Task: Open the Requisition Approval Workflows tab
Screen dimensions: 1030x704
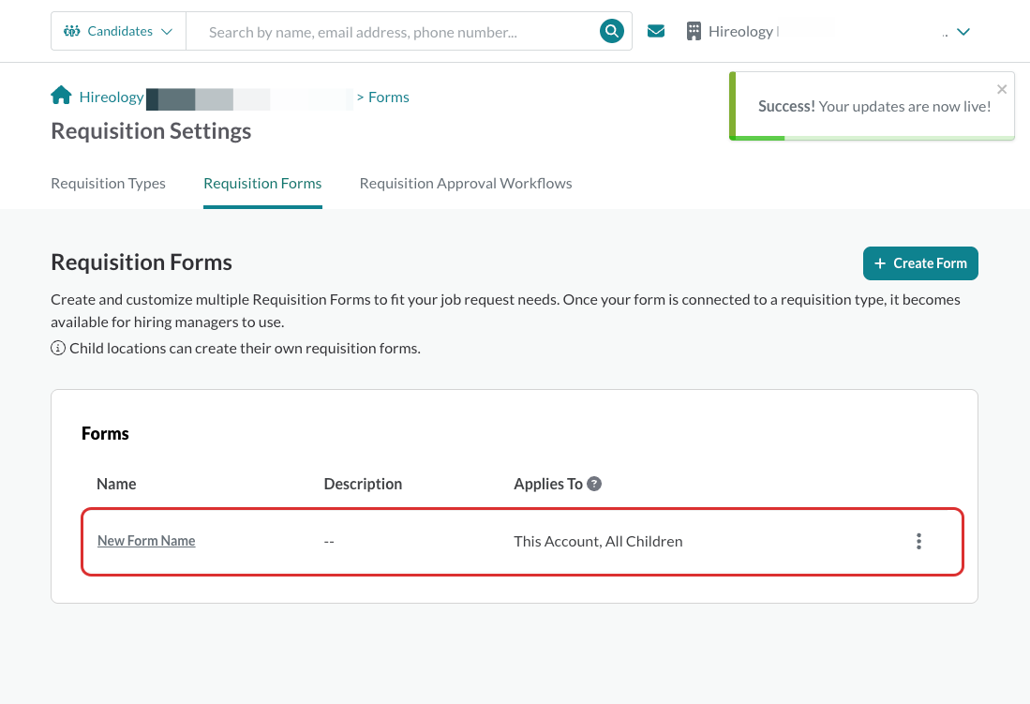Action: tap(466, 184)
